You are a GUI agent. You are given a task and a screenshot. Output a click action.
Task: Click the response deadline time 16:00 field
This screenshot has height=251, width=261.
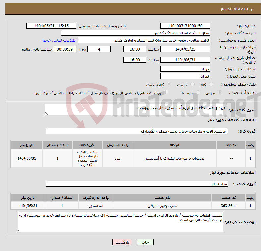click(x=135, y=49)
